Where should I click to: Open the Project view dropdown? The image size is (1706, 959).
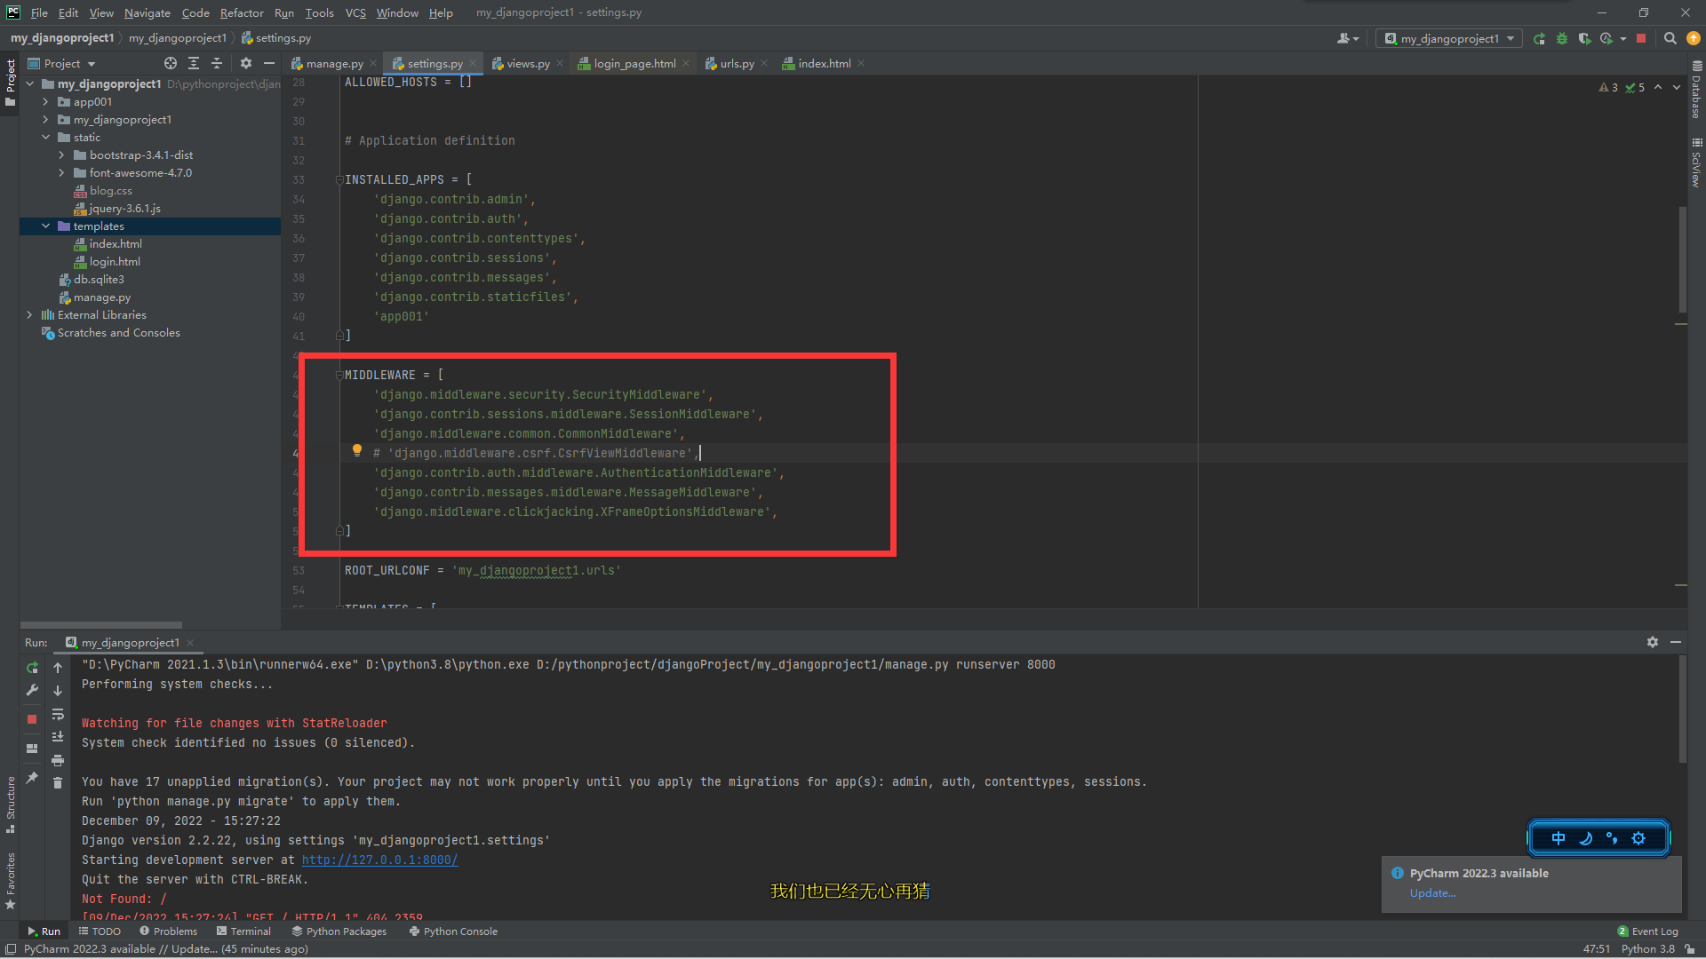(x=62, y=63)
